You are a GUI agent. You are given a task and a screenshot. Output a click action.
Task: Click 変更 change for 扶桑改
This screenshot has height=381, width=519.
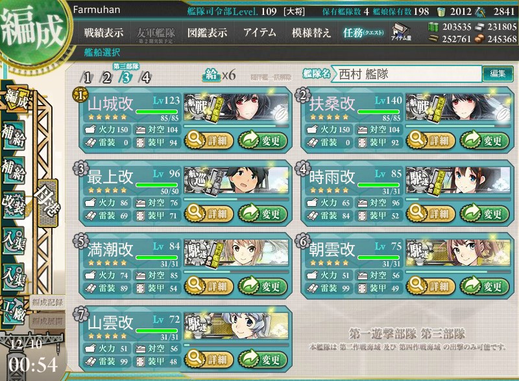[484, 140]
